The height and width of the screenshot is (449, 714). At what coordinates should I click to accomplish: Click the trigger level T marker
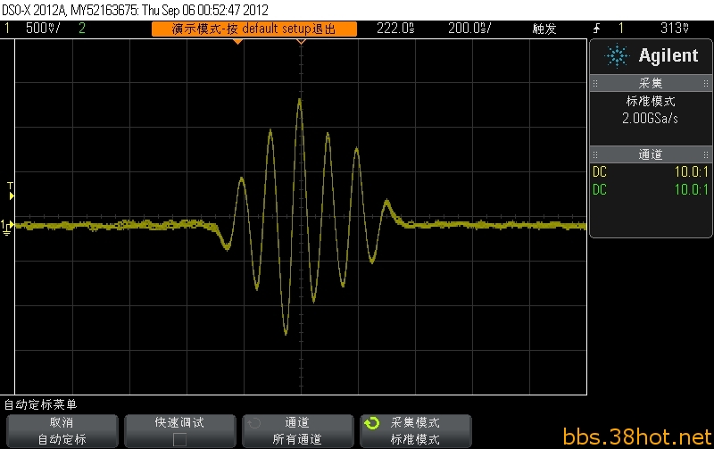[11, 191]
